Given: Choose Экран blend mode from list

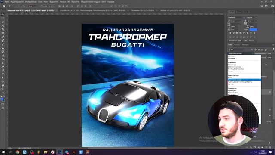Looking at the screenshot, I should pyautogui.click(x=244, y=77).
